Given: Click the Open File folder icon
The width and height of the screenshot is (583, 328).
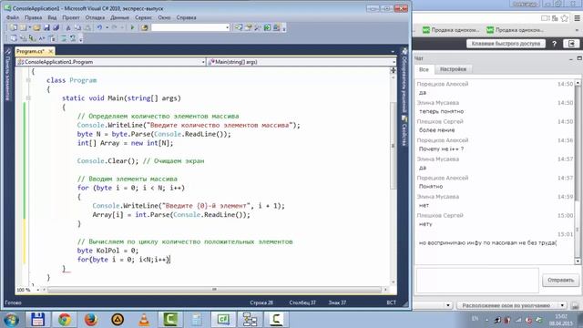Looking at the screenshot, I should [x=36, y=27].
